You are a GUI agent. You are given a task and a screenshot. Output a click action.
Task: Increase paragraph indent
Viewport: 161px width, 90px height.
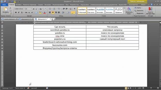(66, 9)
